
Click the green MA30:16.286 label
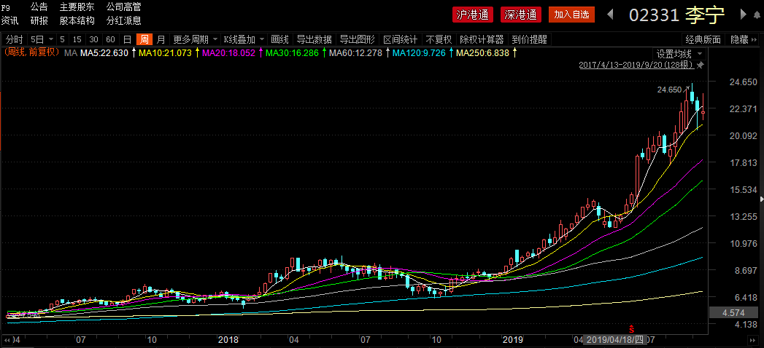(293, 53)
